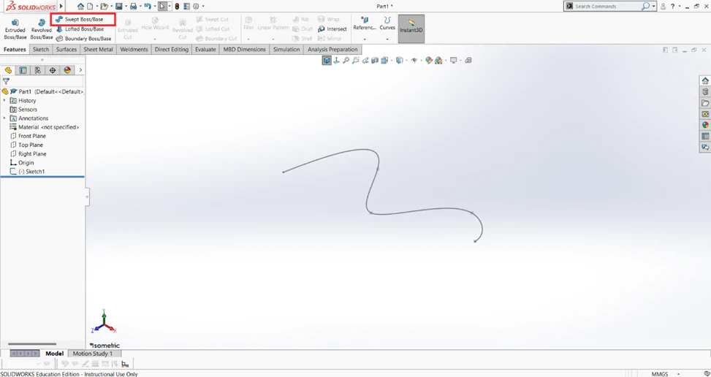Click Edit Appearance color ball icon

[428, 60]
